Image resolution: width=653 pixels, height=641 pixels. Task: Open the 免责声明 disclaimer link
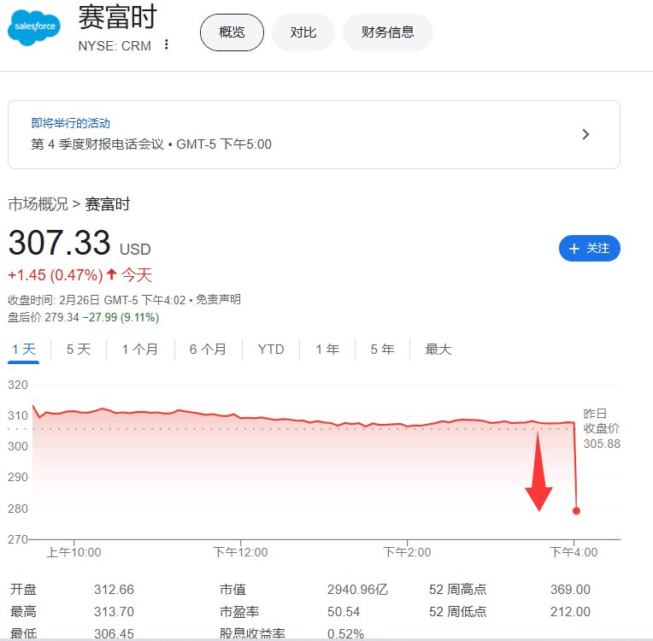coord(218,299)
